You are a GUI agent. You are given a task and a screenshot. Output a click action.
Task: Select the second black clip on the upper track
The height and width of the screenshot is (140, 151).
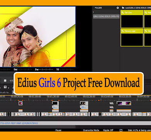click(x=55, y=103)
